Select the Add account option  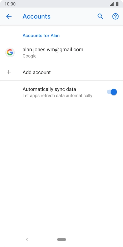point(61,72)
